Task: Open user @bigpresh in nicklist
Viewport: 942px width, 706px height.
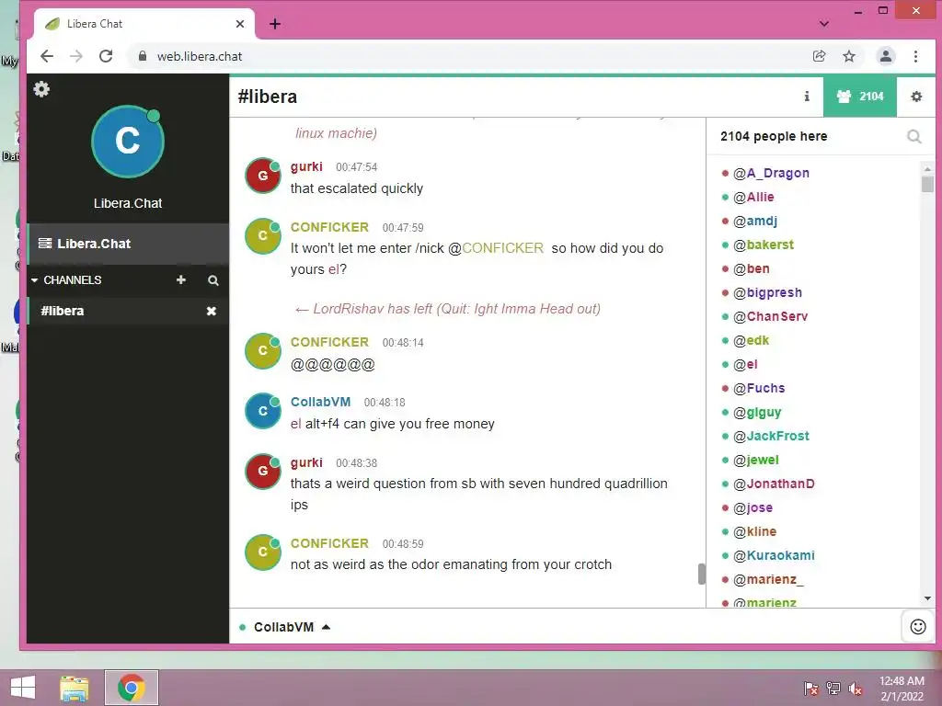Action: (767, 293)
